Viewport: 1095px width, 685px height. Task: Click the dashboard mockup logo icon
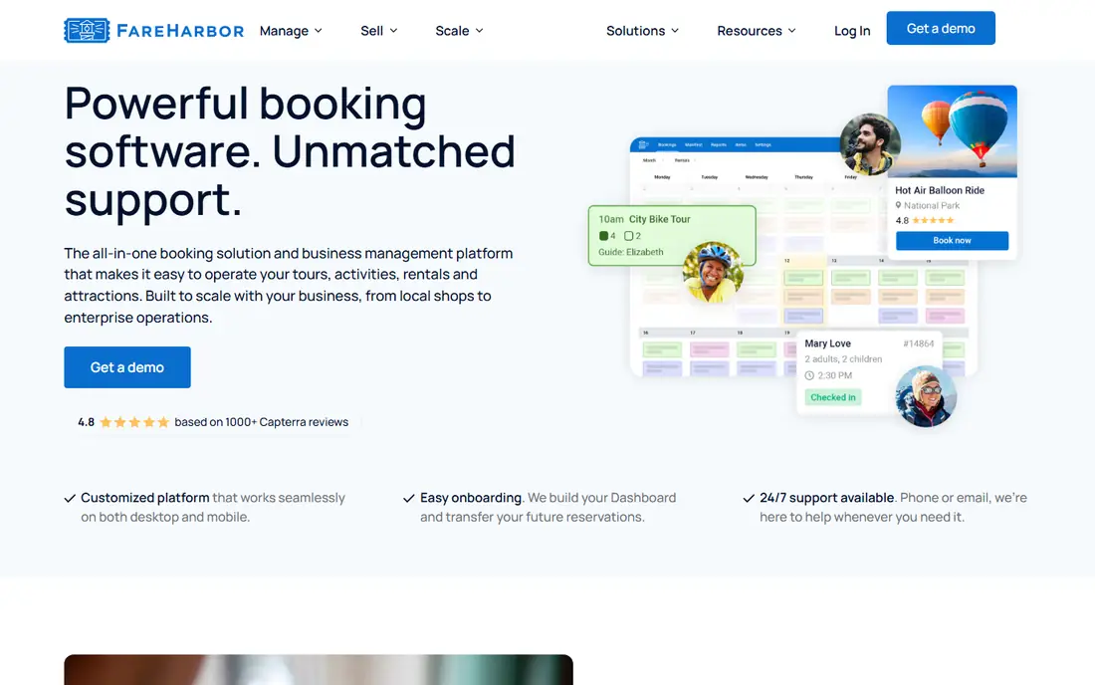643,144
